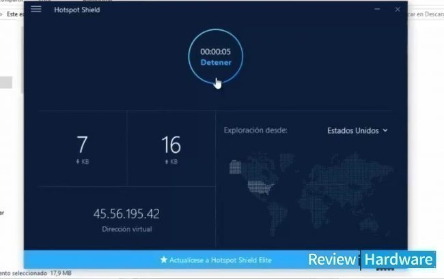Minimize the Hotspot Shield window
Screen dimensions: 444x279
click(378, 10)
